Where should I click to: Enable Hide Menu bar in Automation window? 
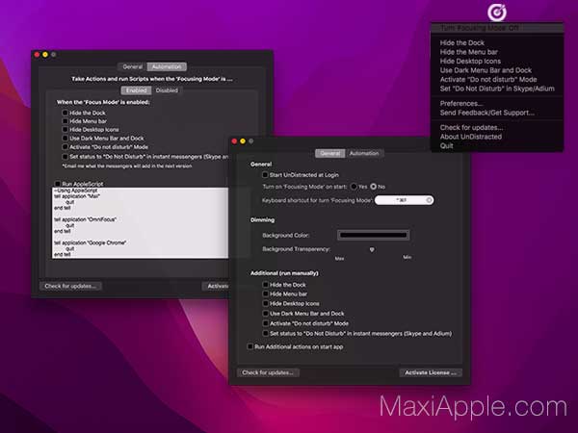(65, 121)
